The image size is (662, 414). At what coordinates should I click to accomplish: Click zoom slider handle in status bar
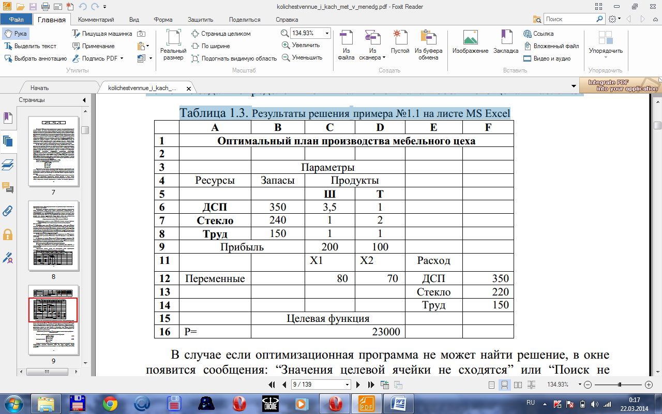620,385
